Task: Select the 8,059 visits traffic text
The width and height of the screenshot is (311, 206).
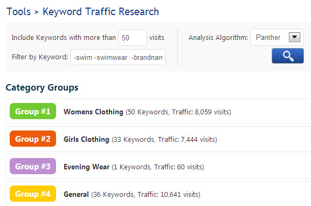Action: [212, 112]
